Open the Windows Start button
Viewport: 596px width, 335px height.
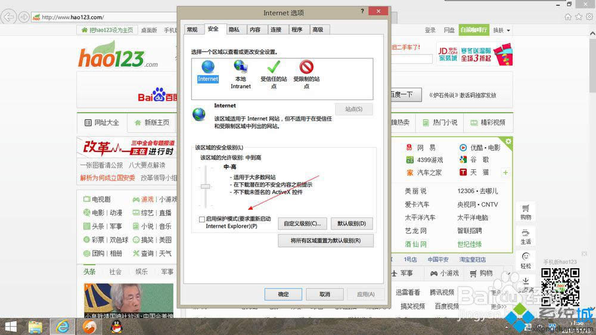click(x=11, y=327)
